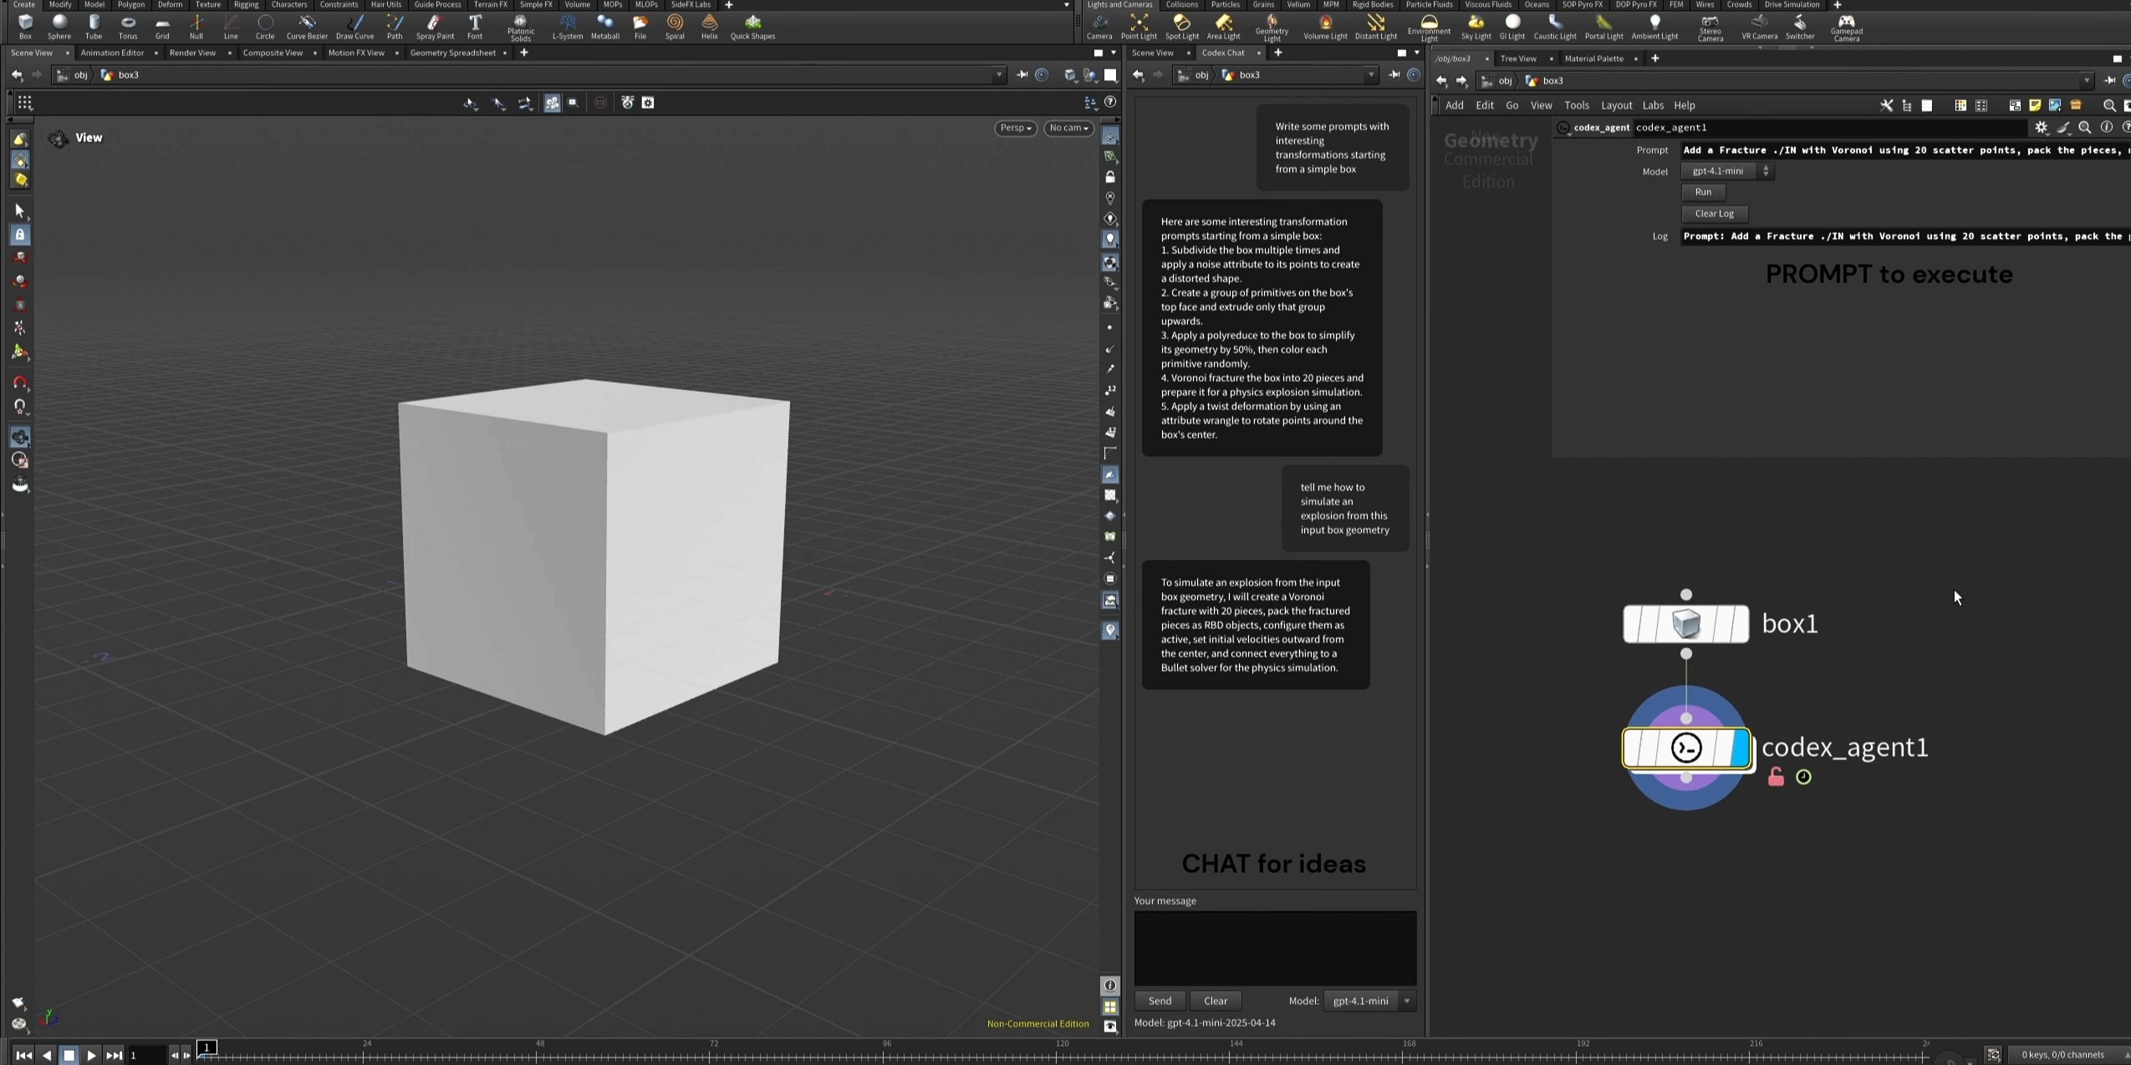Add a Helix from the shelf
The width and height of the screenshot is (2131, 1065).
pyautogui.click(x=709, y=26)
